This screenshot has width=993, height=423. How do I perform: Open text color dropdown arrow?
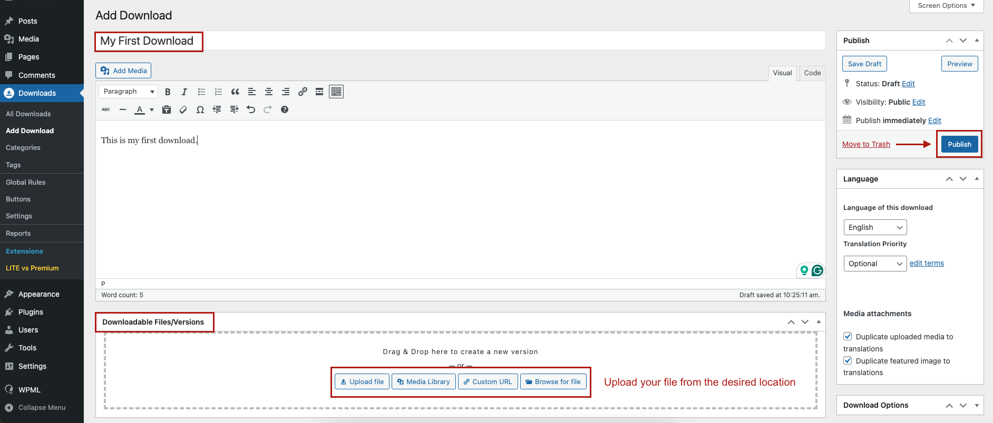point(152,109)
